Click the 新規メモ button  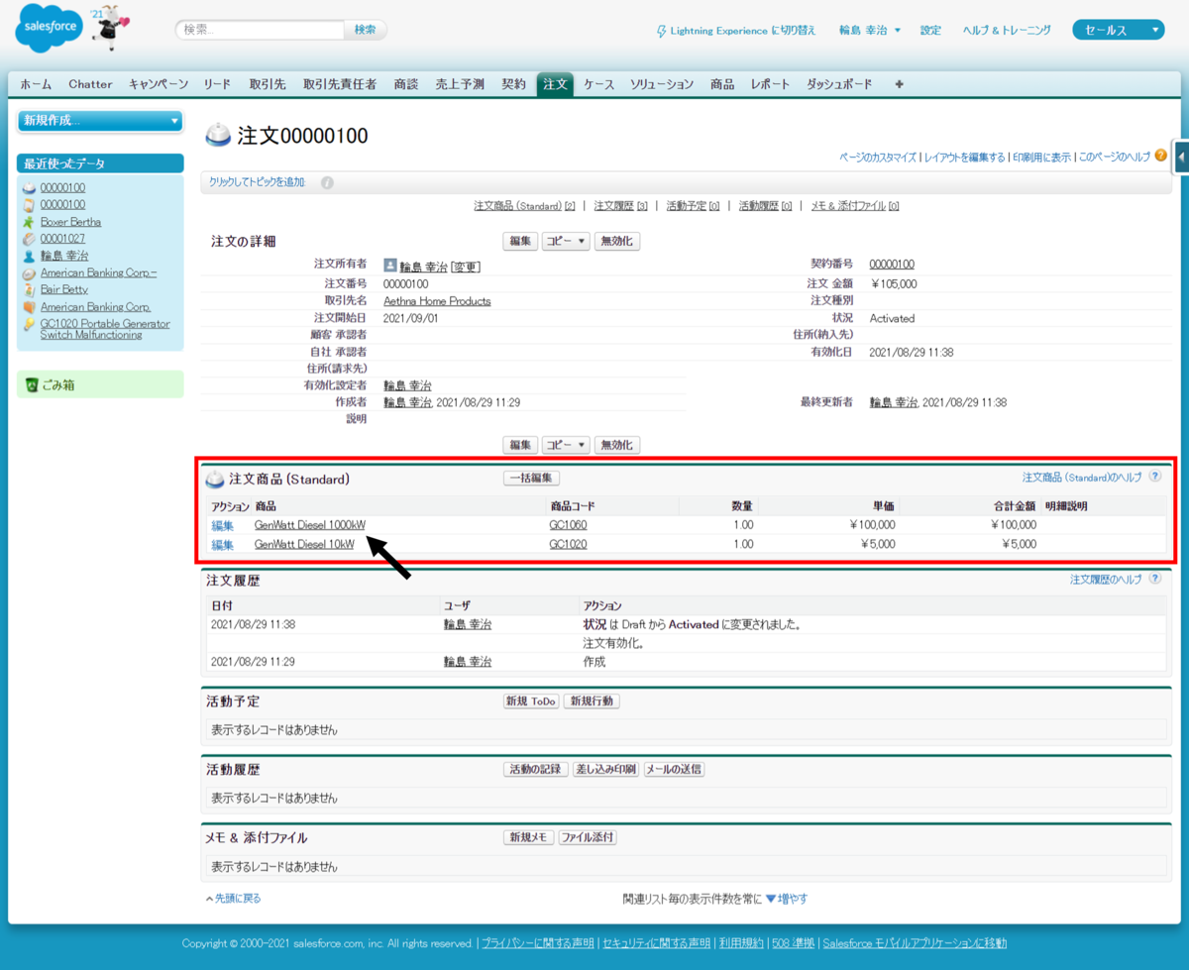tap(528, 837)
